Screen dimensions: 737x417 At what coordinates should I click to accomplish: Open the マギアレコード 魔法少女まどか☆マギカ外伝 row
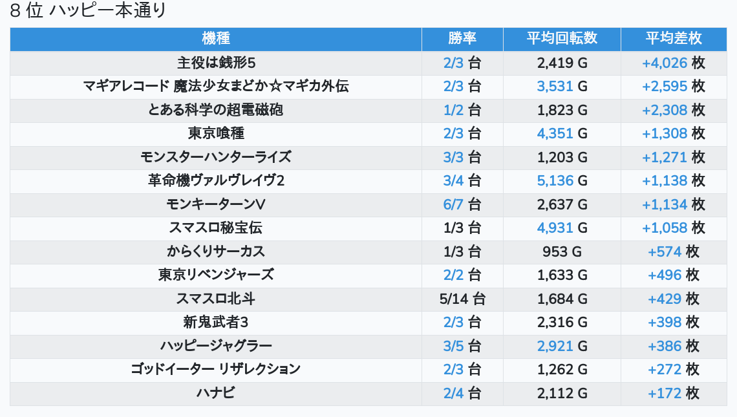(x=216, y=86)
